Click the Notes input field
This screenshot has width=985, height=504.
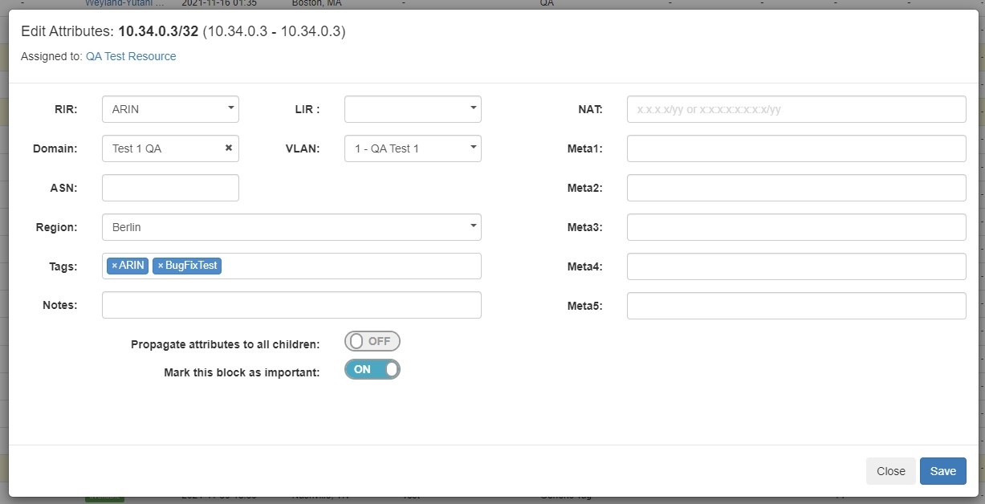click(x=291, y=305)
